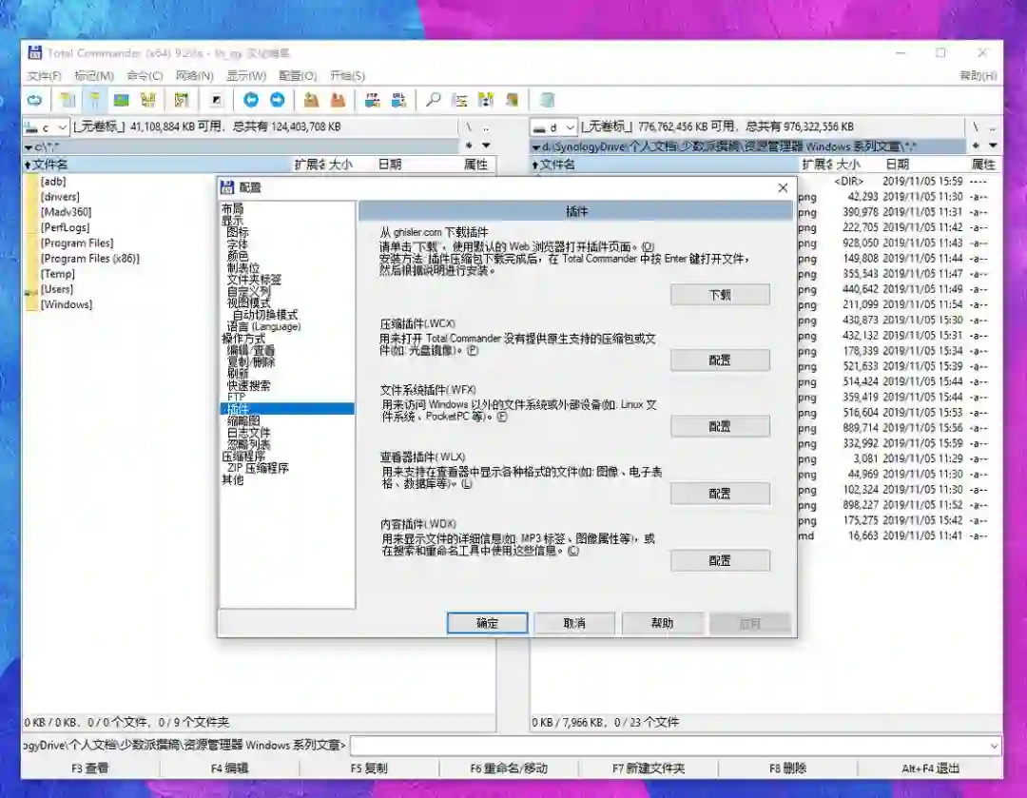Go back with the blue left arrow

[x=251, y=100]
